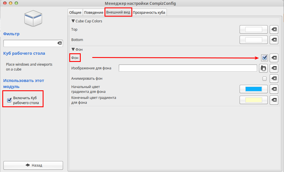Select the Внешний вид tab
Viewport: 284px width, 172px height.
(118, 12)
